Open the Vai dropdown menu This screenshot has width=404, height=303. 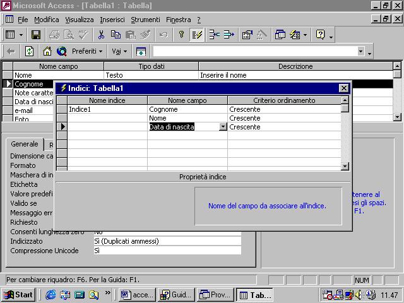119,51
